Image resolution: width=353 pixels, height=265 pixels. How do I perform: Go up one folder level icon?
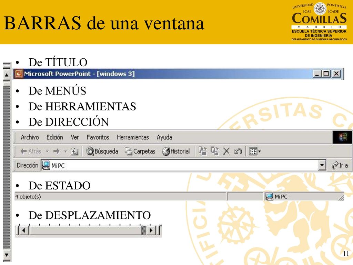[74, 151]
